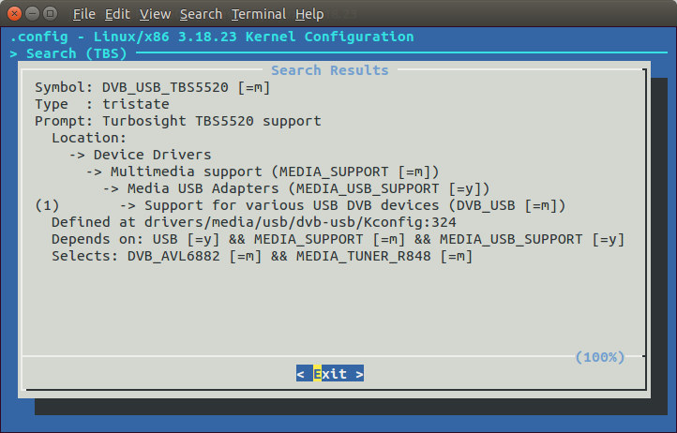
Task: Click the (100%) scroll indicator
Action: point(600,357)
